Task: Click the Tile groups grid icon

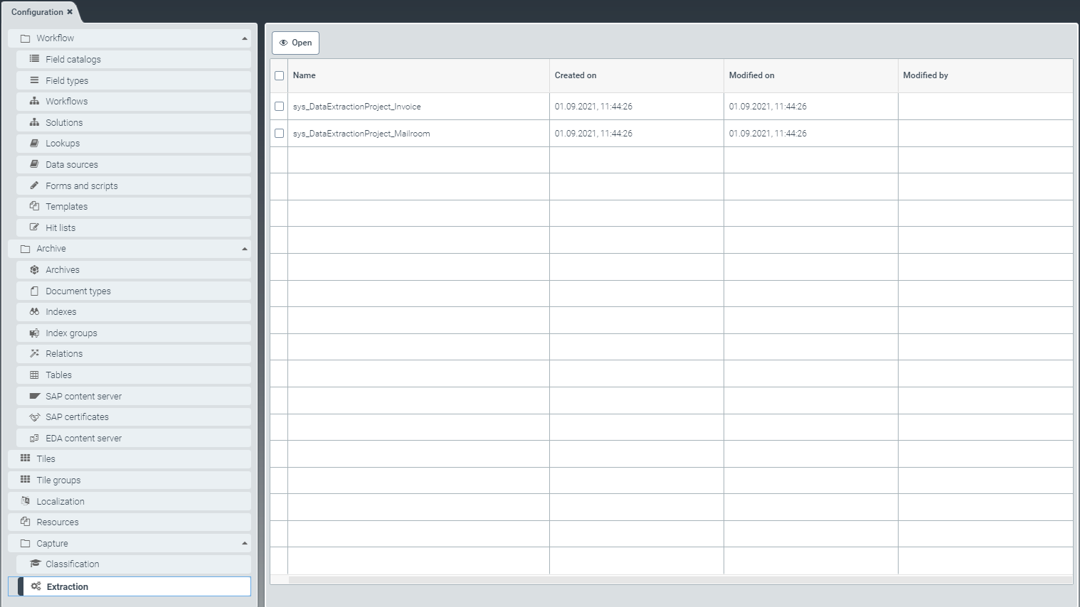Action: pos(26,480)
